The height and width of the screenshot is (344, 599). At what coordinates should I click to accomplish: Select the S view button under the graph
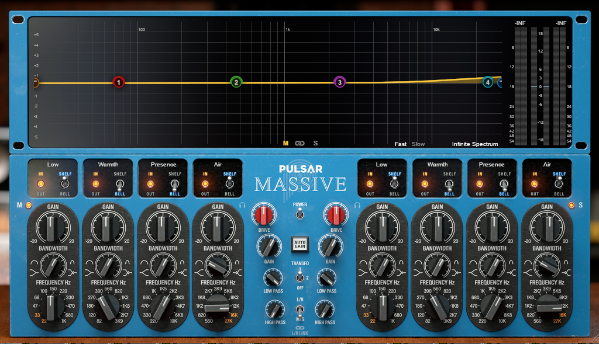(315, 144)
